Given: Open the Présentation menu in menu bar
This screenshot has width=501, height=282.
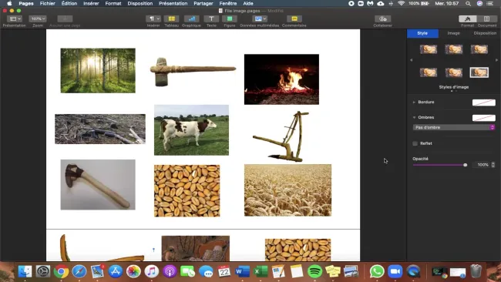Looking at the screenshot, I should tap(173, 4).
